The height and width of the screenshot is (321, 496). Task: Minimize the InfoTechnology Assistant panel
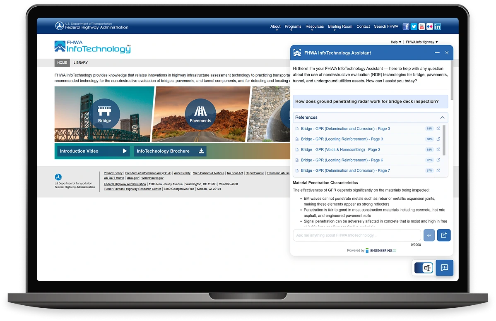coord(437,53)
